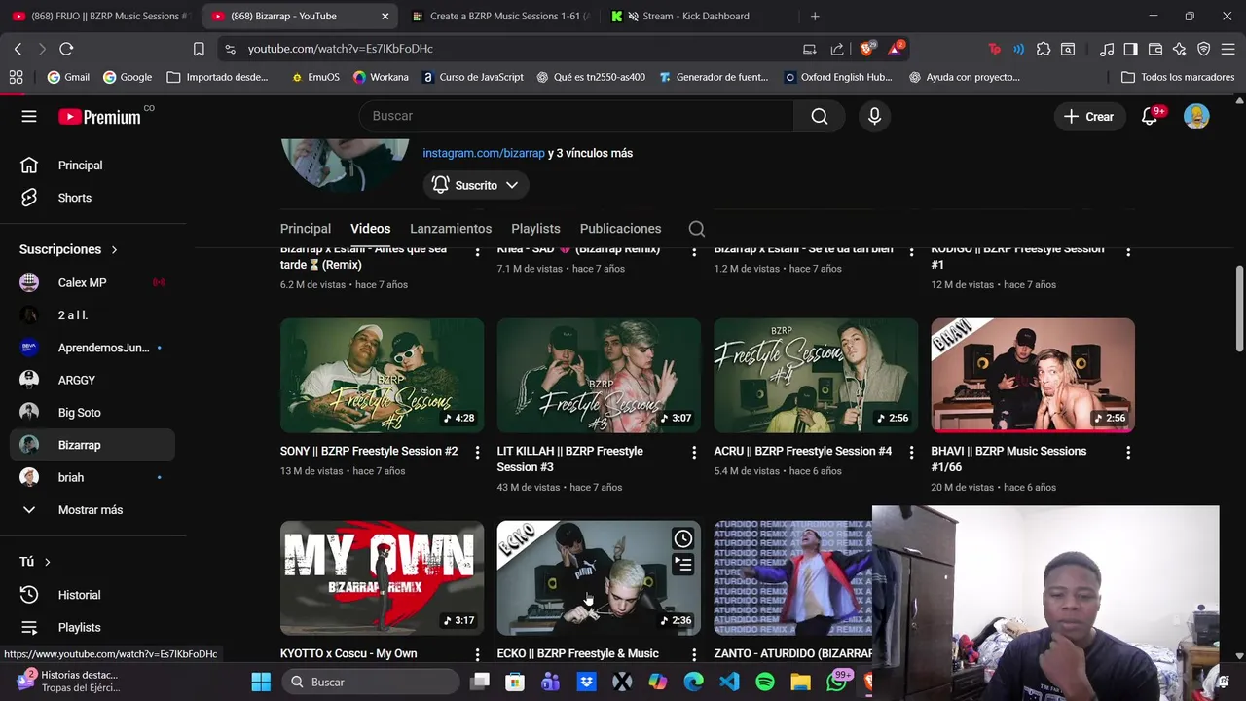The image size is (1246, 701).
Task: Open Visual Studio Code from taskbar
Action: tap(729, 683)
